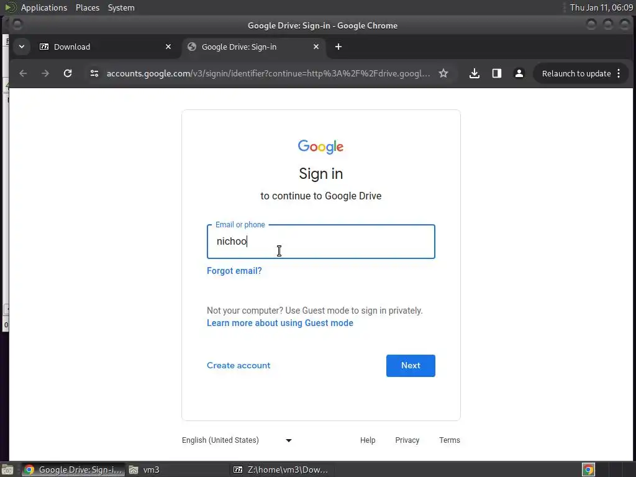The width and height of the screenshot is (636, 477).
Task: Switch to the Download tab
Action: (106, 47)
